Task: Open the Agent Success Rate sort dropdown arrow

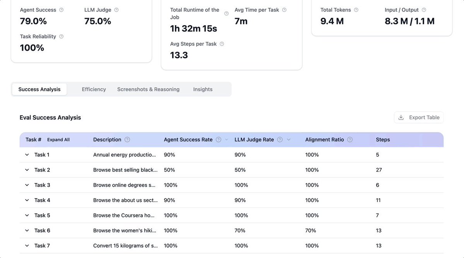Action: 227,140
